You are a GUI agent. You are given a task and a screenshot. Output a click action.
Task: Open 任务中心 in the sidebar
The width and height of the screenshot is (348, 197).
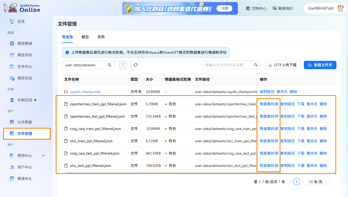click(25, 67)
